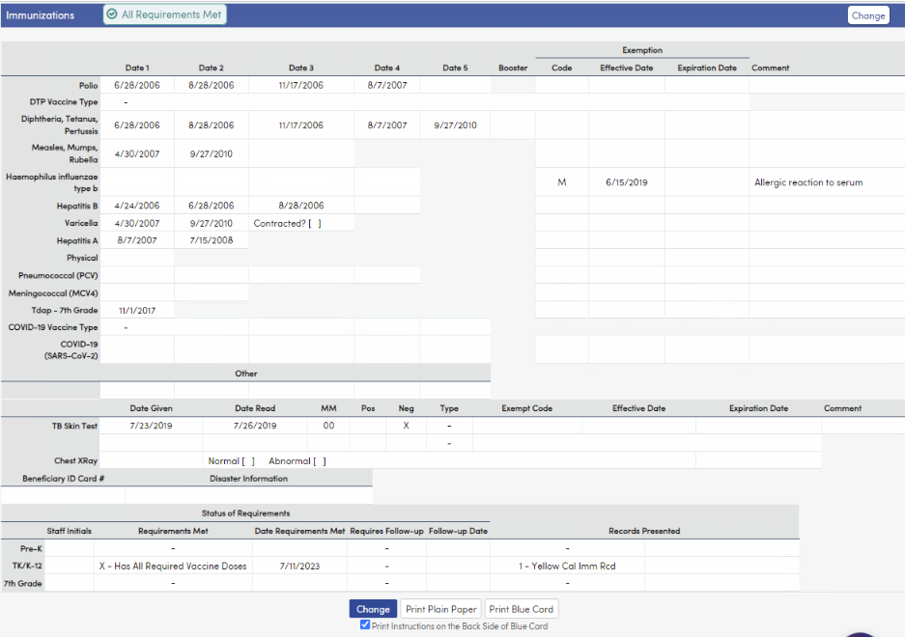The width and height of the screenshot is (905, 637).
Task: Select Diphtheria Tetanus Pertussis Date 5 9/27/2010
Action: (x=455, y=125)
